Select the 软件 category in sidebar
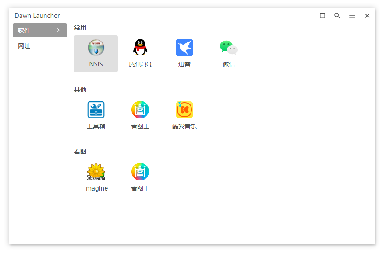 [x=25, y=30]
